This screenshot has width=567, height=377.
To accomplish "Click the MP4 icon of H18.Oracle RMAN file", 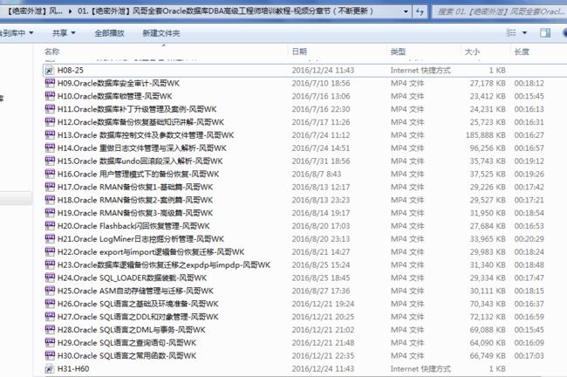I will coord(50,200).
